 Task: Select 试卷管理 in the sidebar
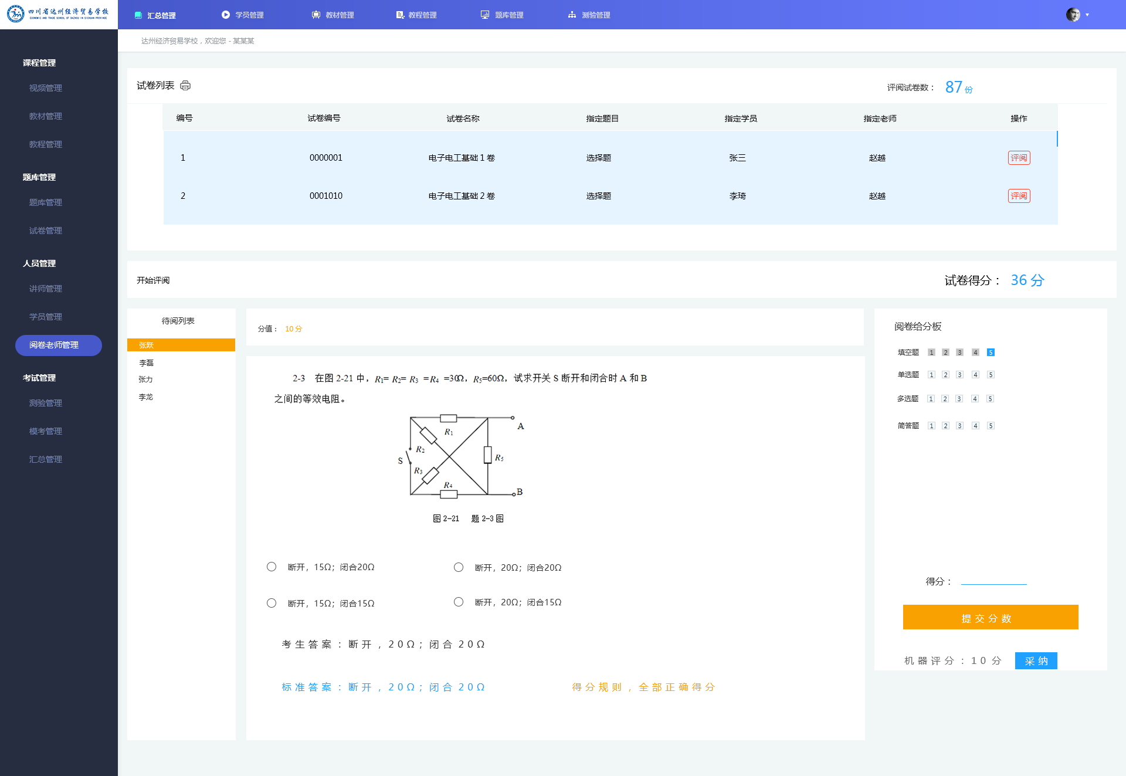[x=46, y=231]
